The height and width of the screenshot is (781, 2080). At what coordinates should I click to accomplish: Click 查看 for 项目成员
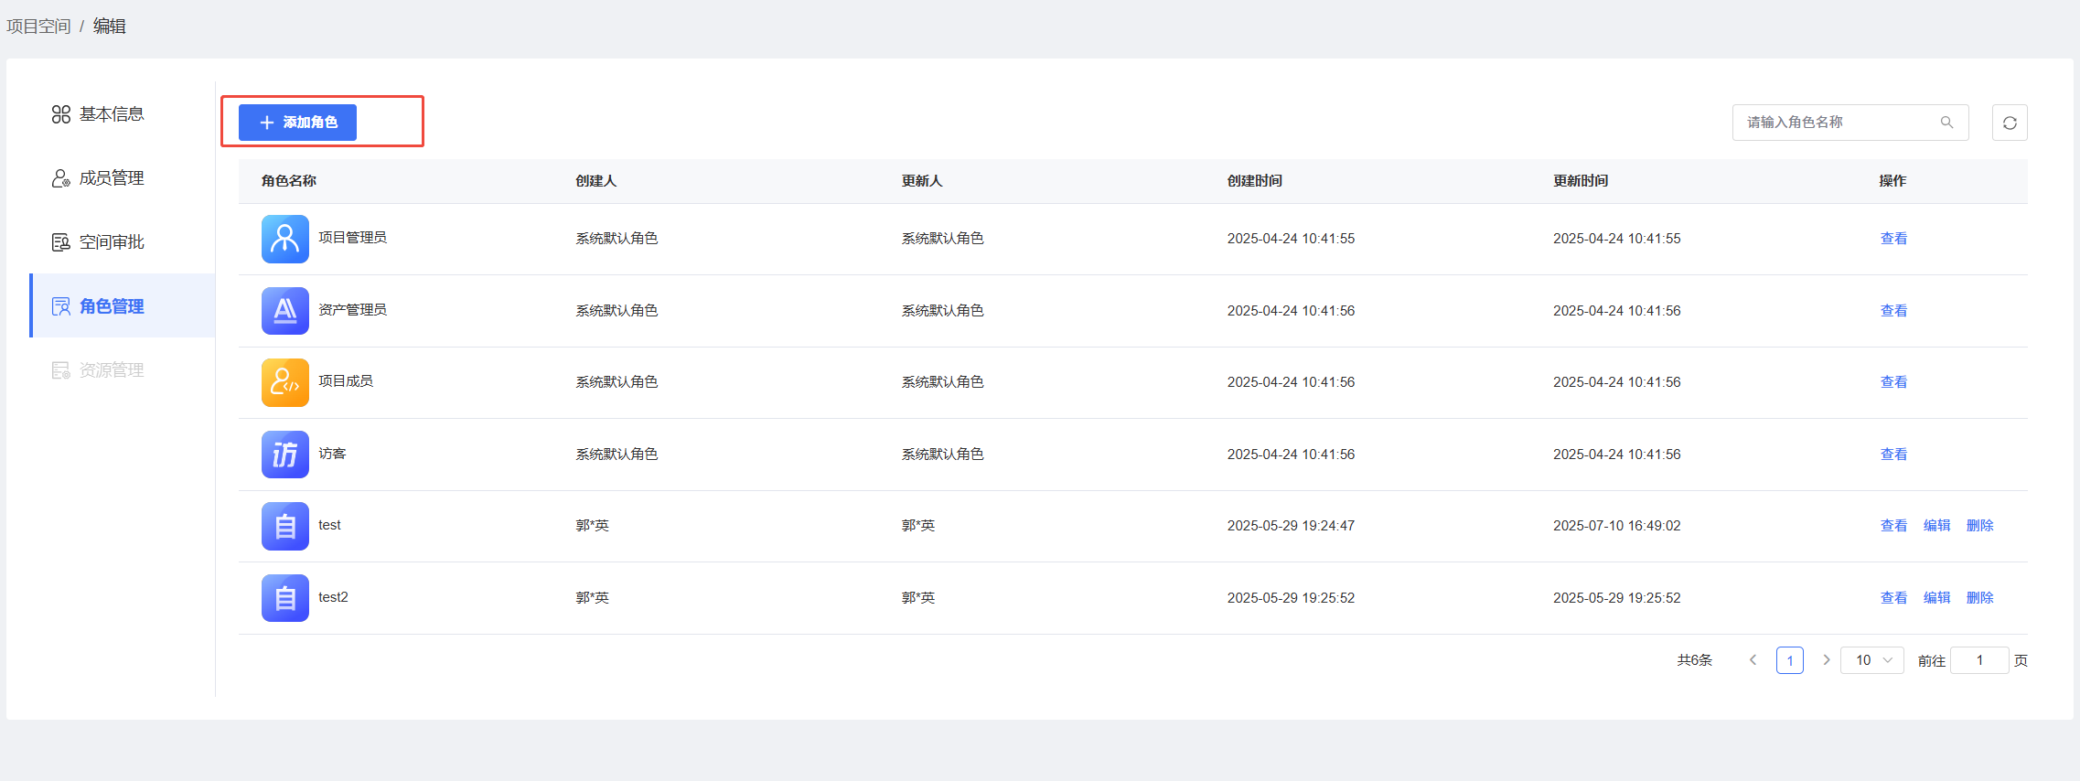pos(1893,382)
